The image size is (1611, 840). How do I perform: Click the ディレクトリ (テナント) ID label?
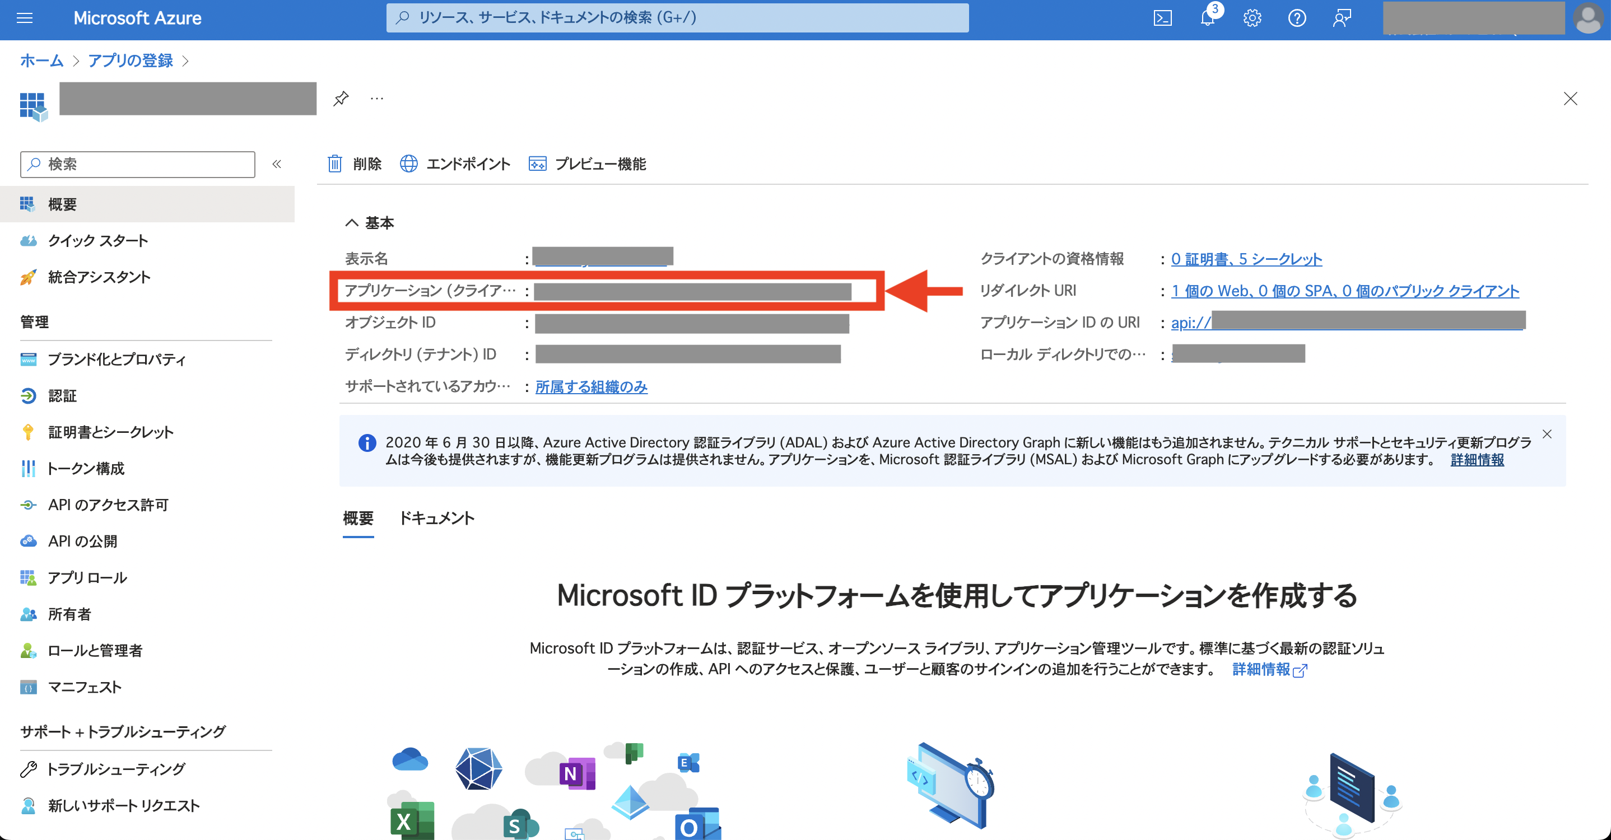point(420,354)
